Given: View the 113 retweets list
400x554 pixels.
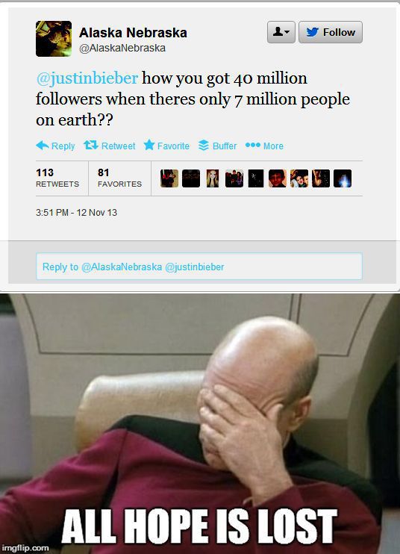Looking at the screenshot, I should tap(57, 178).
